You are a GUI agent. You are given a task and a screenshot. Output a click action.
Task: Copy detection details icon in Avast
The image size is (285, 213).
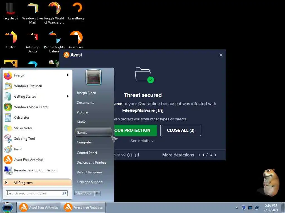[x=137, y=155]
